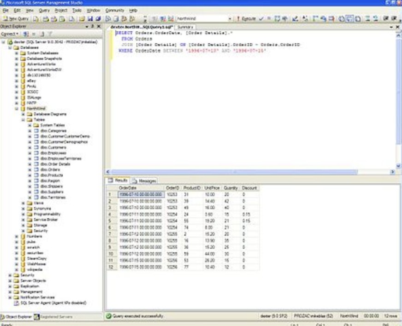Click the Parse checkmark icon
402x326 pixels.
click(x=261, y=18)
